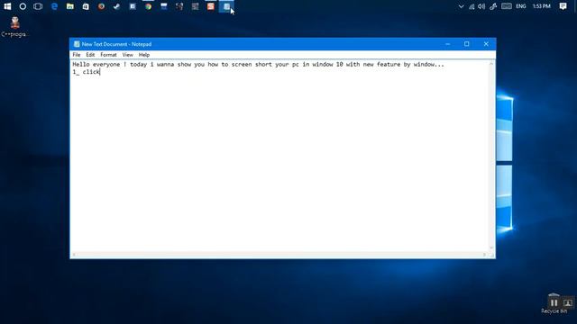Launch Google Chrome from the taskbar
Image resolution: width=577 pixels, height=324 pixels.
pos(148,6)
